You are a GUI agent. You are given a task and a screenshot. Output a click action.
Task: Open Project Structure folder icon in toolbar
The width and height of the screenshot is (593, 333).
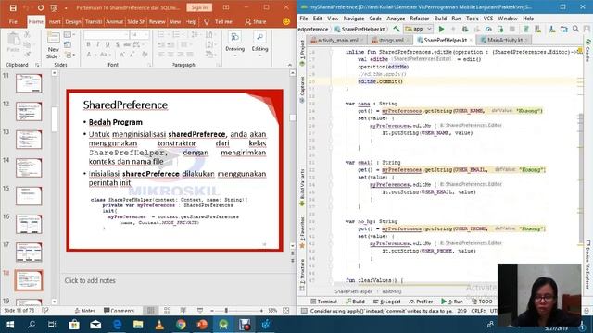(x=564, y=29)
